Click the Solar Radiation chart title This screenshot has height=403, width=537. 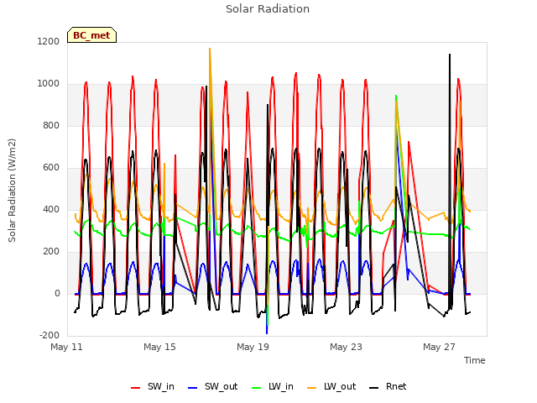[x=268, y=9]
